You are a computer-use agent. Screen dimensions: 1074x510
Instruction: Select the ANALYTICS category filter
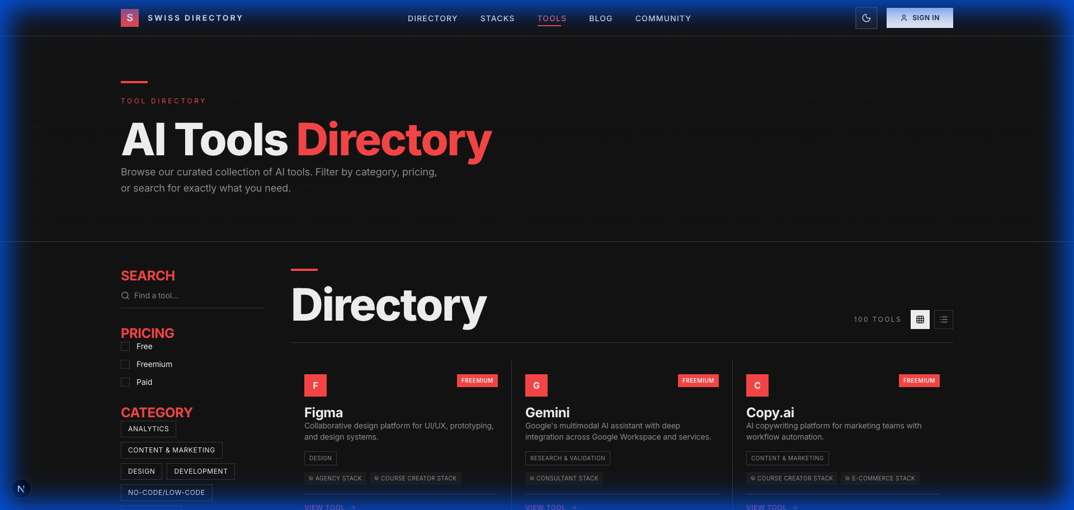pyautogui.click(x=148, y=428)
